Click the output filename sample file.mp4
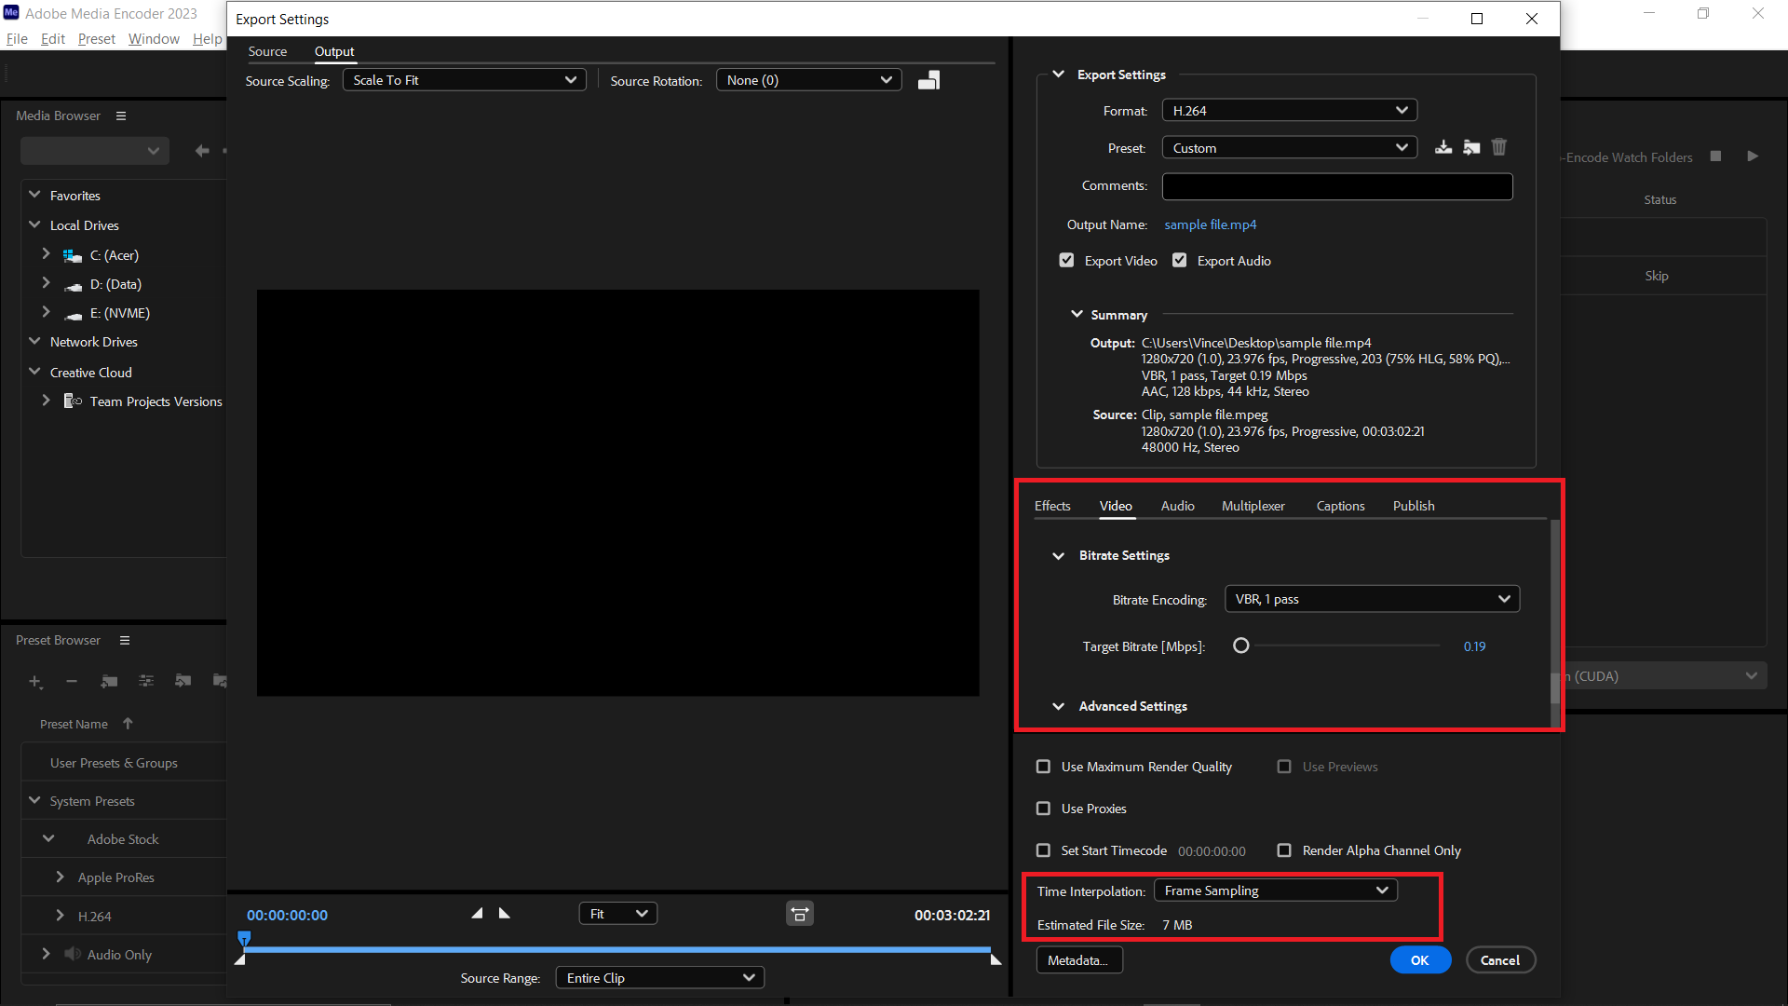The image size is (1788, 1006). (1210, 224)
